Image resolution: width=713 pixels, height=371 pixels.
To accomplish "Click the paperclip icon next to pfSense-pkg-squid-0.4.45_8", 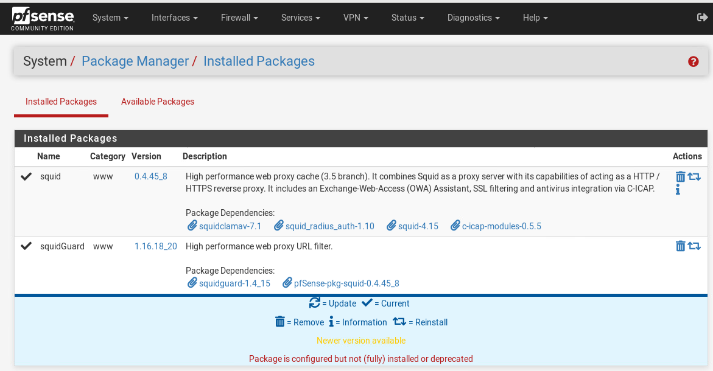I will (x=287, y=283).
